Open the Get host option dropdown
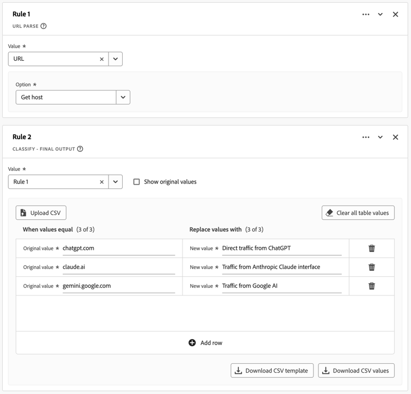This screenshot has width=411, height=394. coord(123,98)
